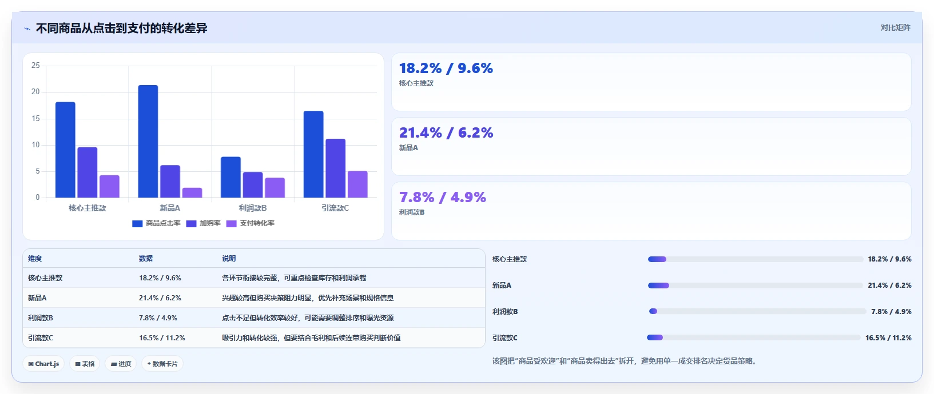
Task: Click 引流款C 加购率 bar in chart
Action: point(336,168)
